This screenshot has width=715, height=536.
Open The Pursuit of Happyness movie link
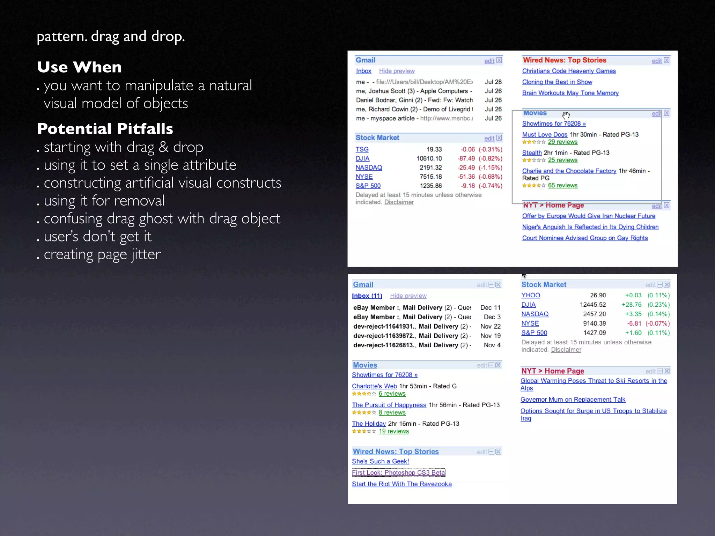point(389,405)
